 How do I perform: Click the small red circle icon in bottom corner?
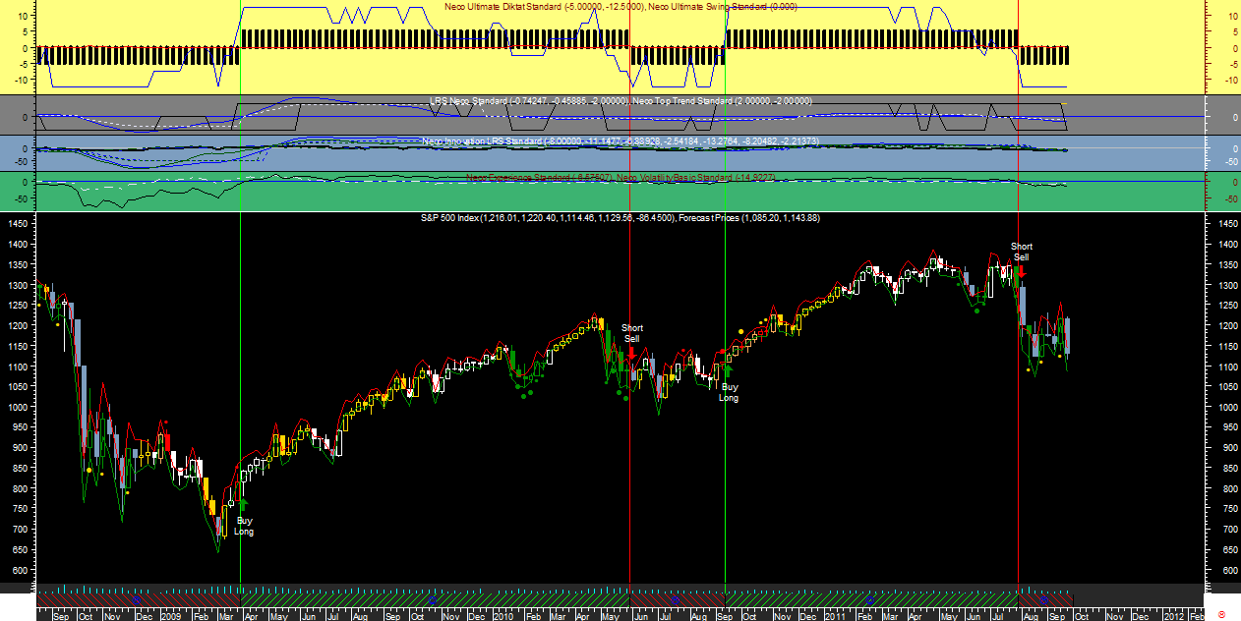[1222, 614]
